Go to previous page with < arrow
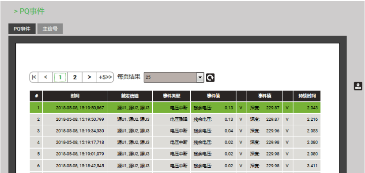The image size is (365, 173). point(45,77)
